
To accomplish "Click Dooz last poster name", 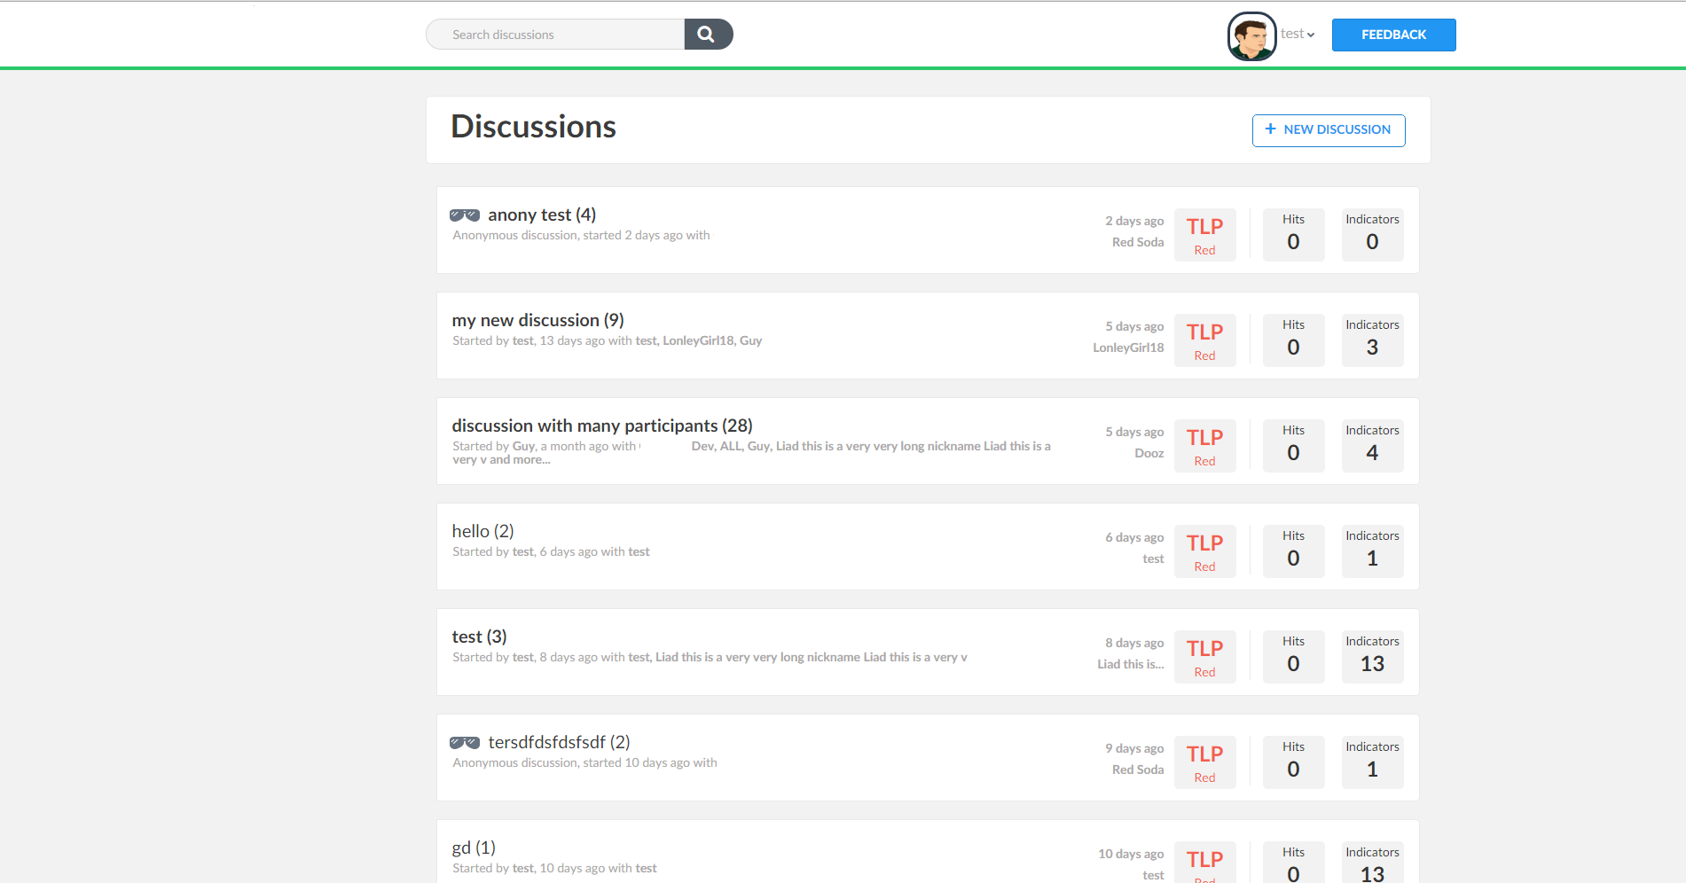I will (x=1149, y=453).
